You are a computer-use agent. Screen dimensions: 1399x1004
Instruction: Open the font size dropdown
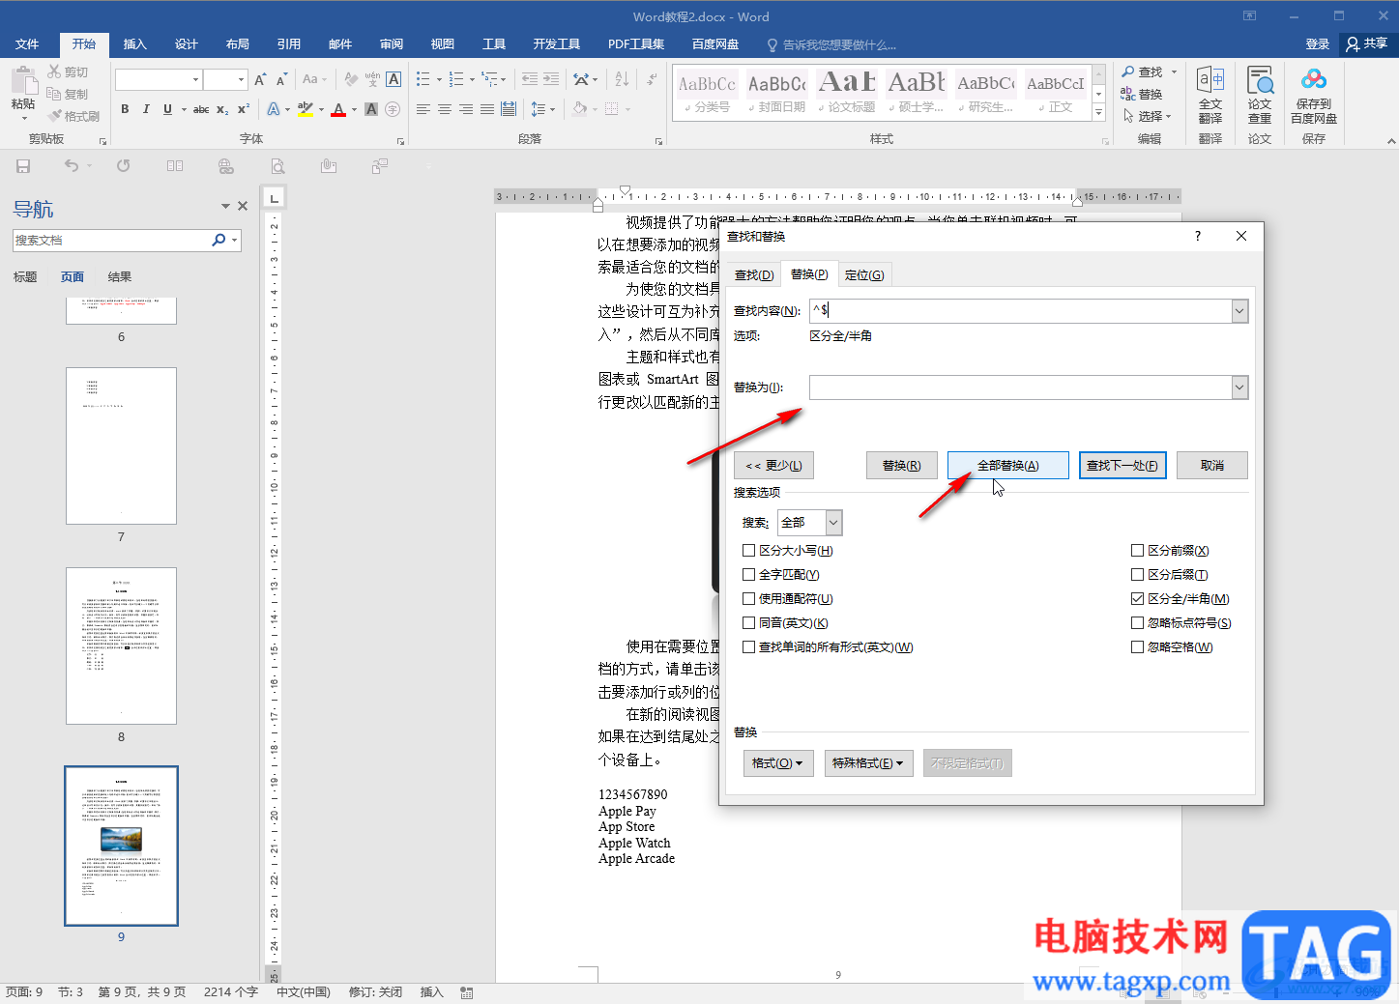pyautogui.click(x=241, y=79)
